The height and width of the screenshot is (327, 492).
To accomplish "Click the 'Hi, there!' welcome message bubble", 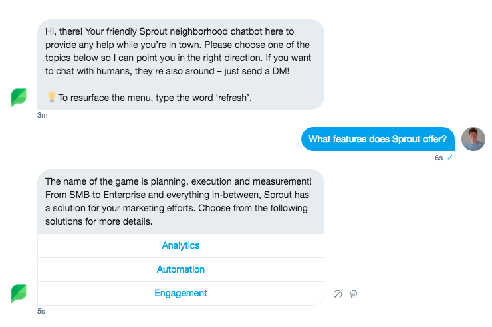I will (x=181, y=64).
